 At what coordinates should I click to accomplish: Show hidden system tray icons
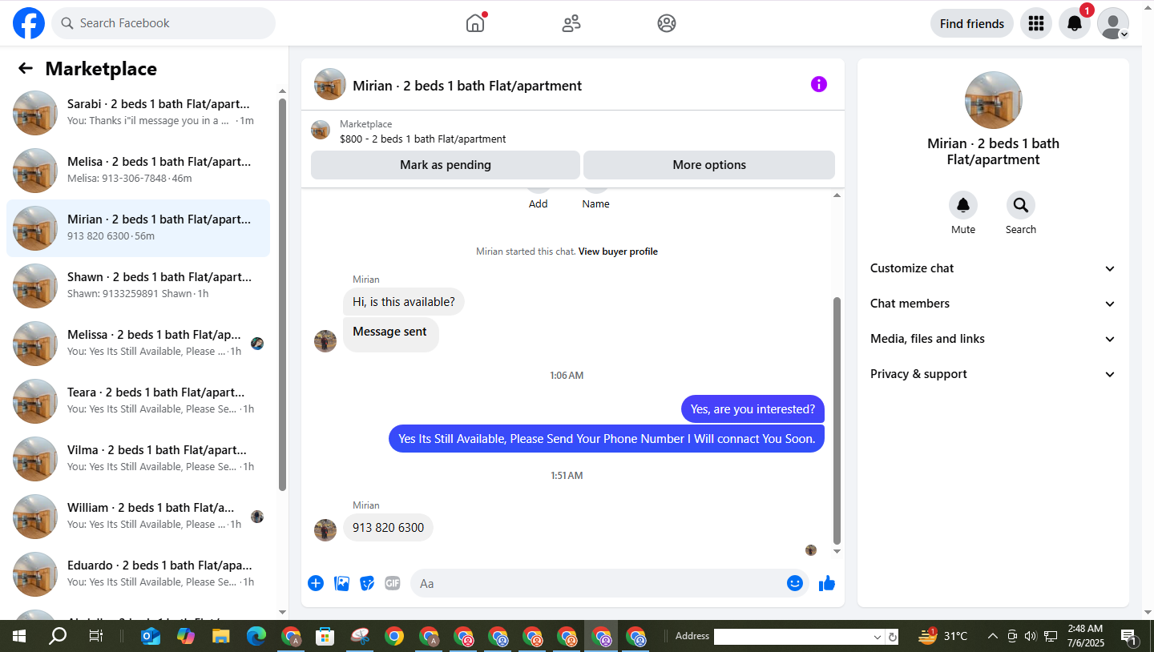tap(992, 637)
